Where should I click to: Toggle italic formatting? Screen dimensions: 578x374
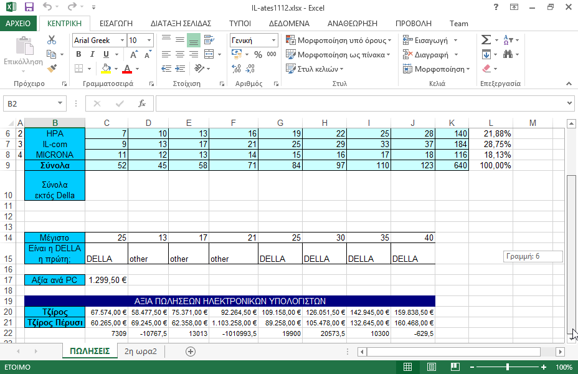pyautogui.click(x=92, y=54)
